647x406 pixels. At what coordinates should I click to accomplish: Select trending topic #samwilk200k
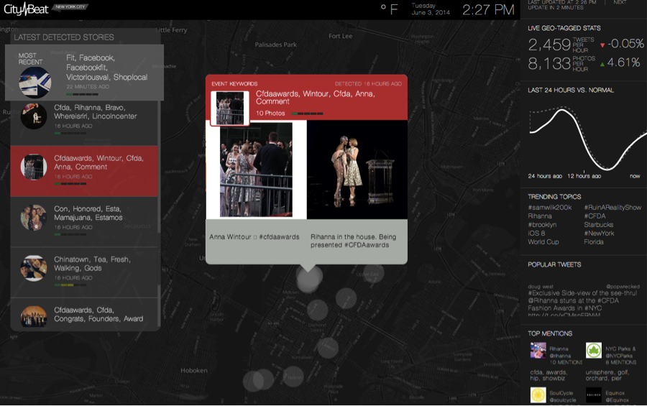(550, 208)
